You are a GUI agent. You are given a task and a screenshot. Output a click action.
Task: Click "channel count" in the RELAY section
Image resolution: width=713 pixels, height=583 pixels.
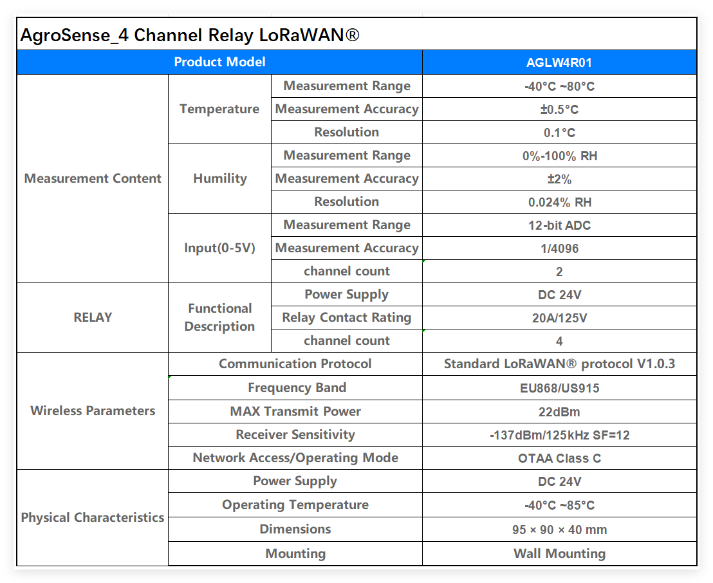coord(347,341)
